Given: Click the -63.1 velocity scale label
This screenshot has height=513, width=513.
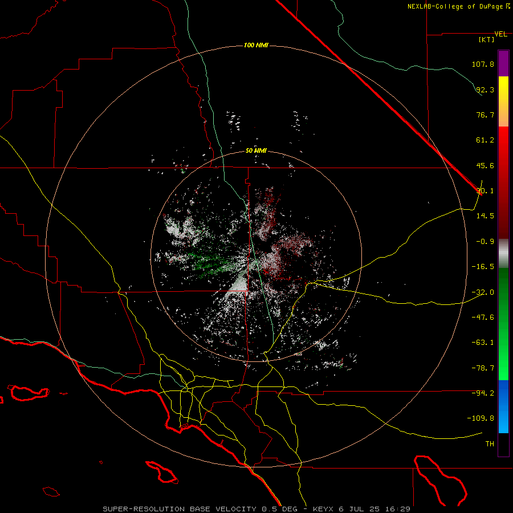Looking at the screenshot, I should [483, 343].
